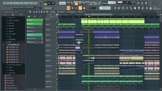The image size is (162, 91).
Task: Choose the Select marquee tool
Action: (49, 12)
